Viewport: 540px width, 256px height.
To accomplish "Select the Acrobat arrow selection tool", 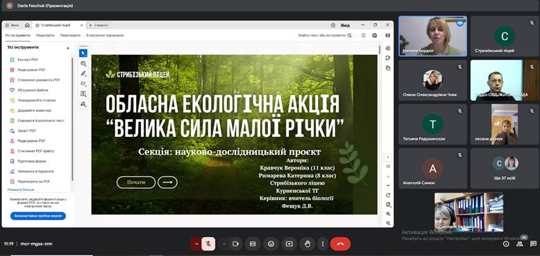I will (83, 53).
